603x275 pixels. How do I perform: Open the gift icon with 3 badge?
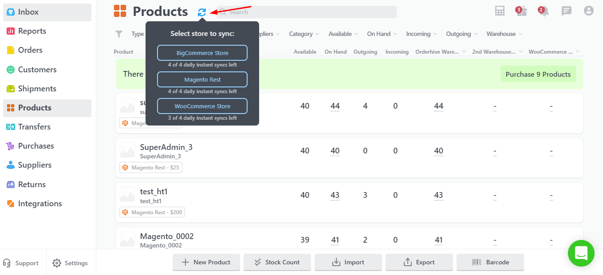[x=521, y=11]
